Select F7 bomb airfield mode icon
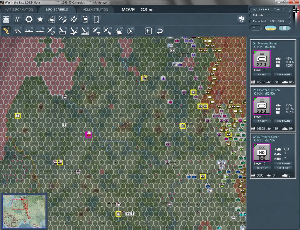 74,31
